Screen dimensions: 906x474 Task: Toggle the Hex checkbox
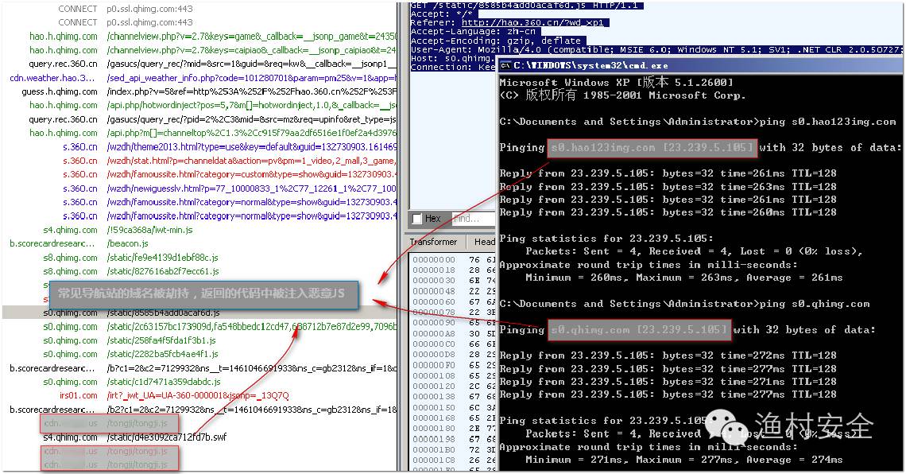point(417,219)
